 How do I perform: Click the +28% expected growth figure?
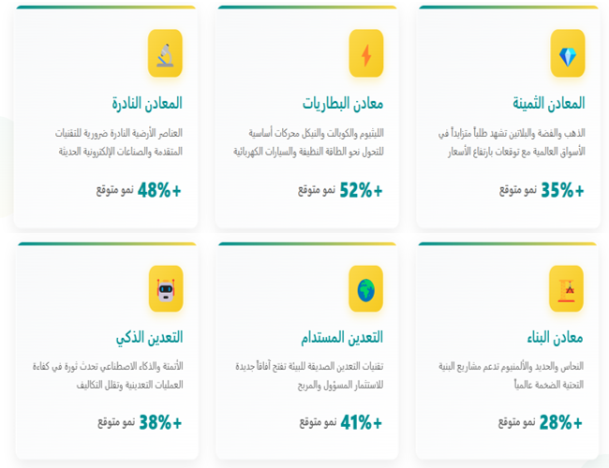(562, 422)
